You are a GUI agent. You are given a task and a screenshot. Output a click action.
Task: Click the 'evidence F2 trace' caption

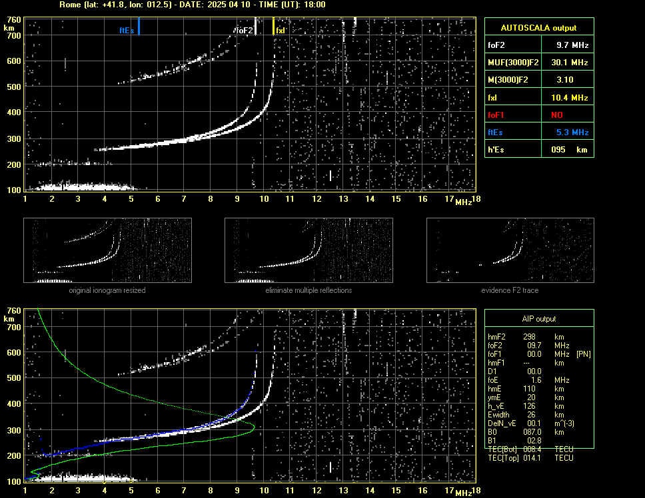[510, 290]
